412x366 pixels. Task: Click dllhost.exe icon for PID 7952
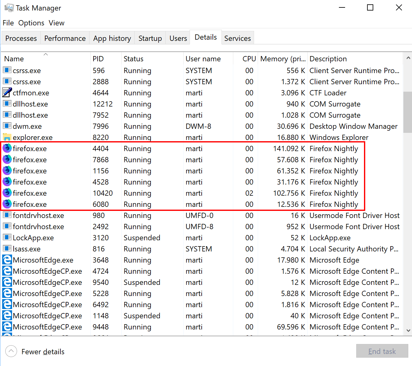click(x=7, y=115)
